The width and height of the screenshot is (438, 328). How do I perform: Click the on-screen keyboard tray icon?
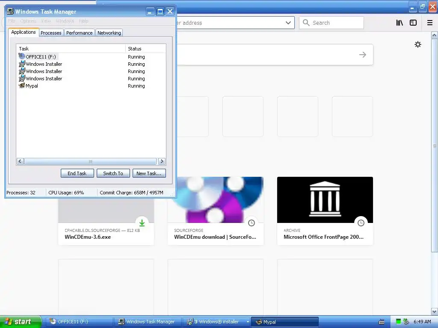pyautogui.click(x=381, y=322)
